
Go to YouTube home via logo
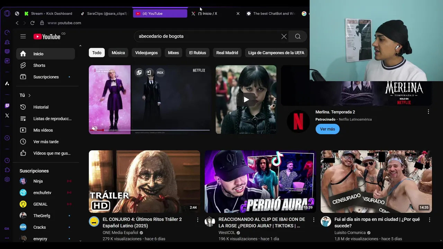coord(47,36)
